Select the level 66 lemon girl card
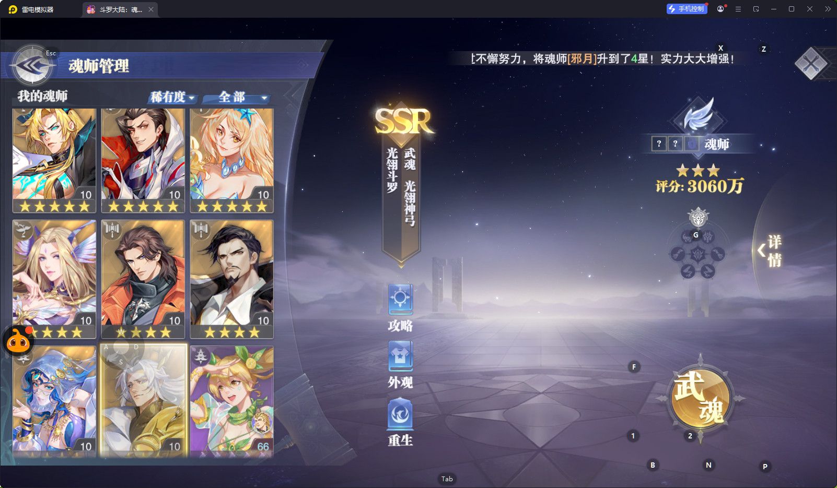This screenshot has width=837, height=488. click(232, 401)
